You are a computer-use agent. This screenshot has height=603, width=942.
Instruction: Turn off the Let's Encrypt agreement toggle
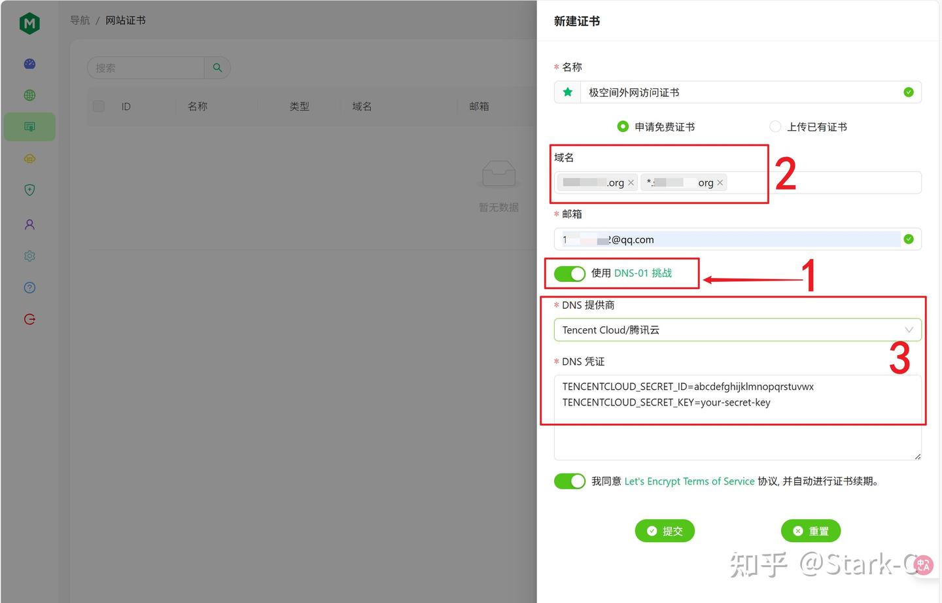pos(569,481)
